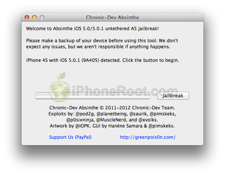Click the @p0sixninja handle in credits
Screen dimensions: 225x175
(80, 120)
